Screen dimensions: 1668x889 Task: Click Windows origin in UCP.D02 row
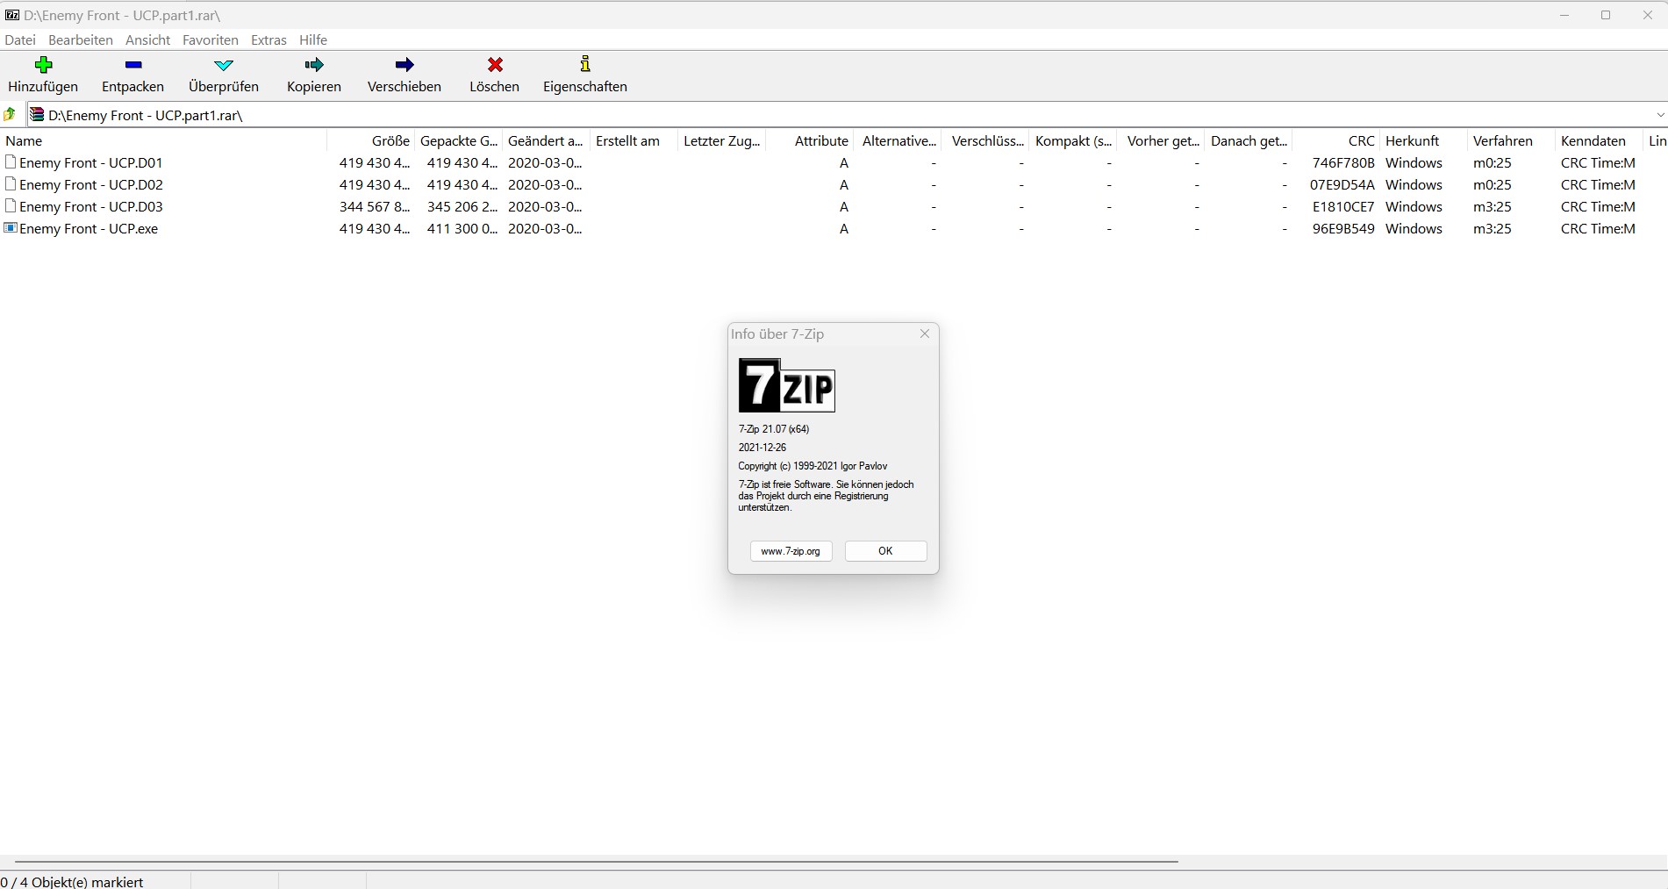tap(1414, 184)
